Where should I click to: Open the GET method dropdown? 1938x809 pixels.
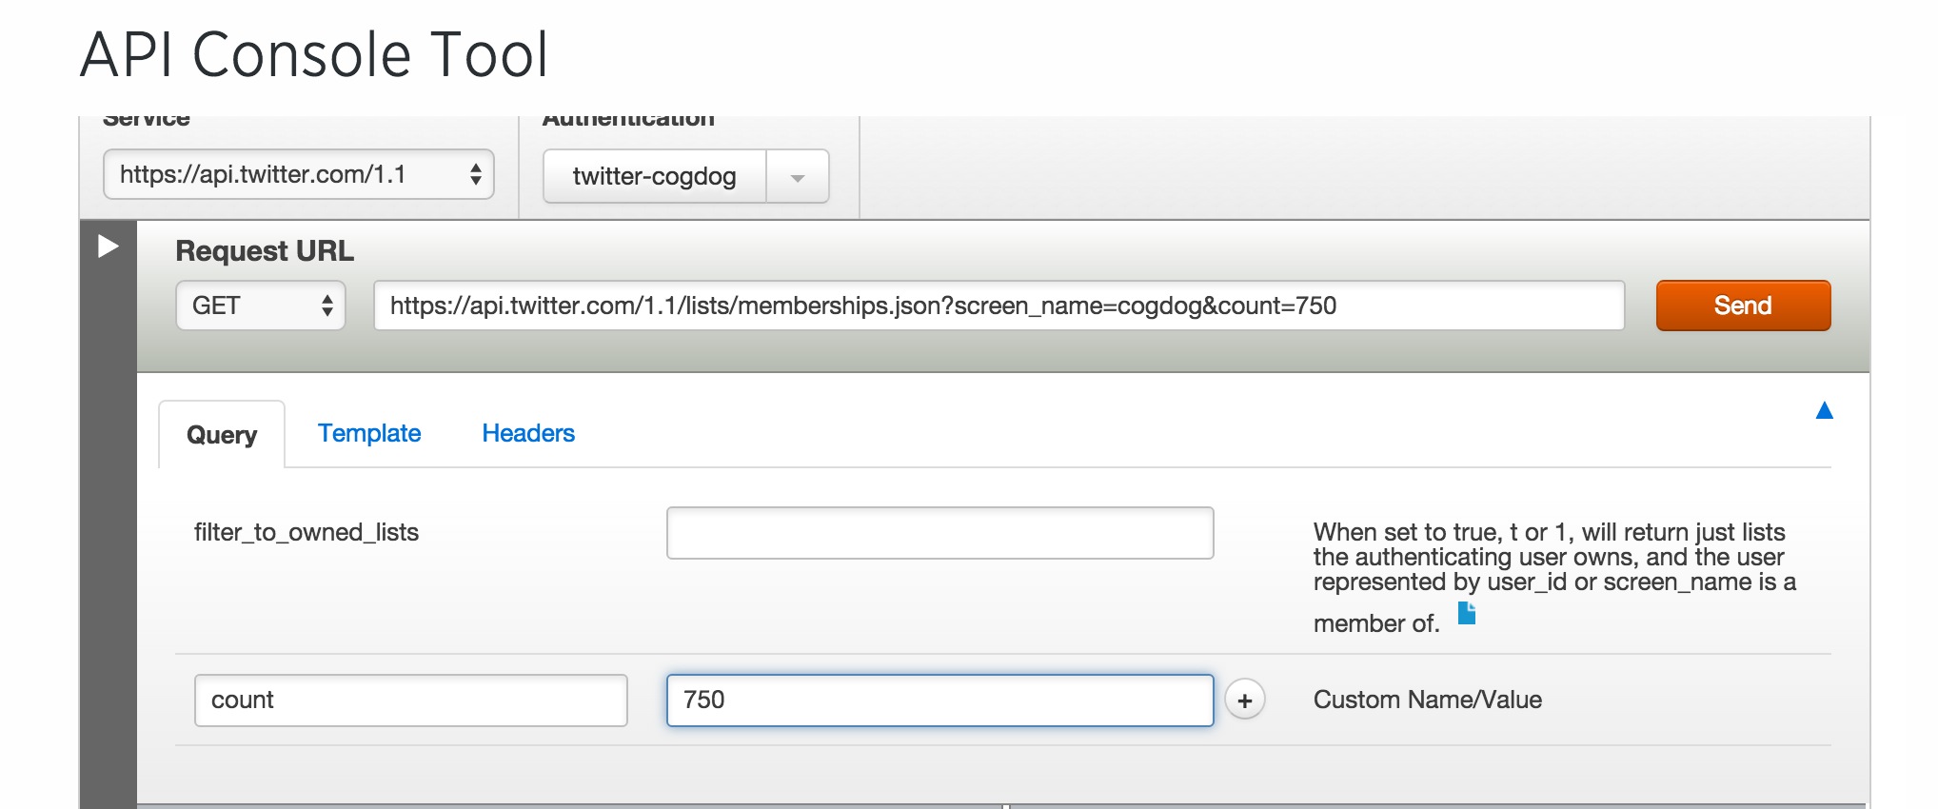(260, 306)
